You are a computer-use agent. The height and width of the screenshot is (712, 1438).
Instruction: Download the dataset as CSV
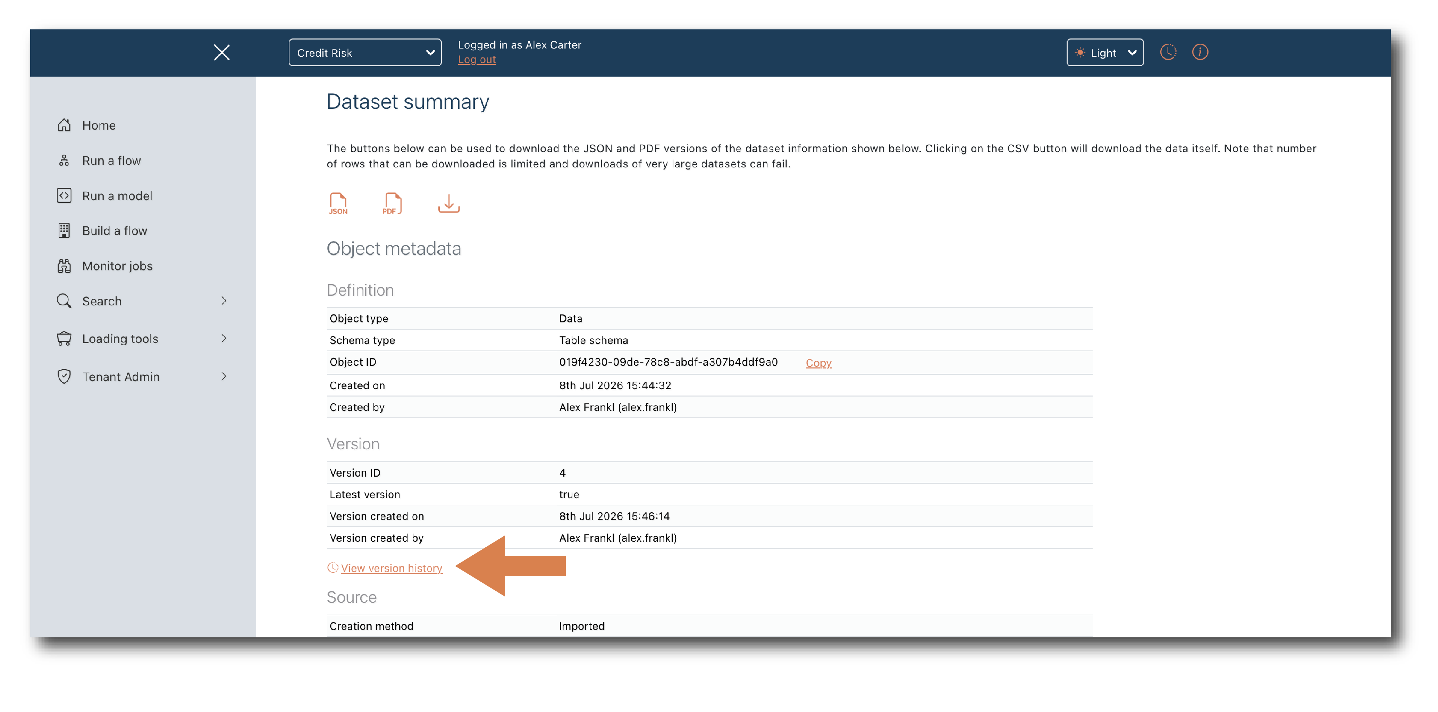(449, 203)
